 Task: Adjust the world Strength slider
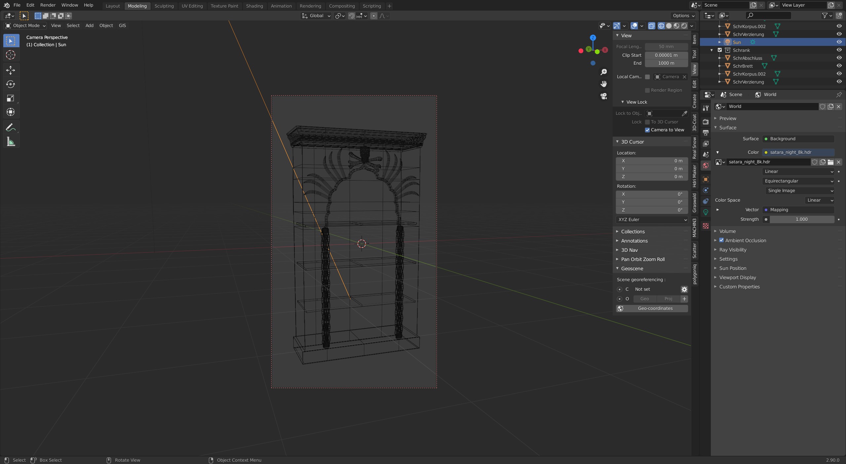pos(801,219)
